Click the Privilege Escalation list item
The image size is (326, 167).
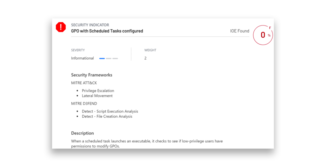[x=98, y=91]
